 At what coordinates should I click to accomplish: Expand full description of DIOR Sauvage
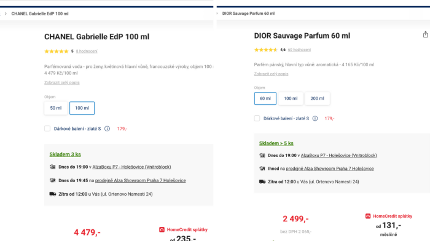pyautogui.click(x=272, y=74)
